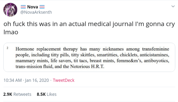
Task: Click footnote number 2 in the image
Action: pos(7,48)
